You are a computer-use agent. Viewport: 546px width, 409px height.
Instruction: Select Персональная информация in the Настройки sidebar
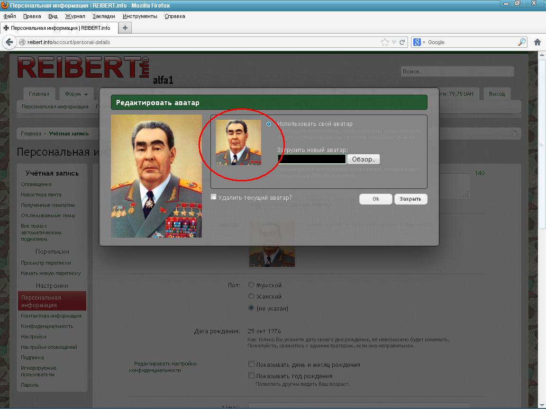(52, 301)
